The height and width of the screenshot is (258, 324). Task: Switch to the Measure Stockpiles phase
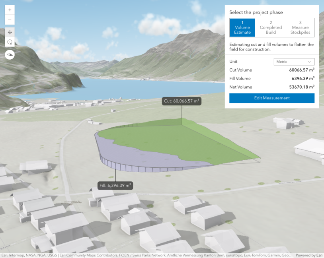click(x=300, y=27)
